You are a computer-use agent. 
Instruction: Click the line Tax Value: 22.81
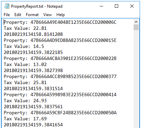(x=25, y=28)
